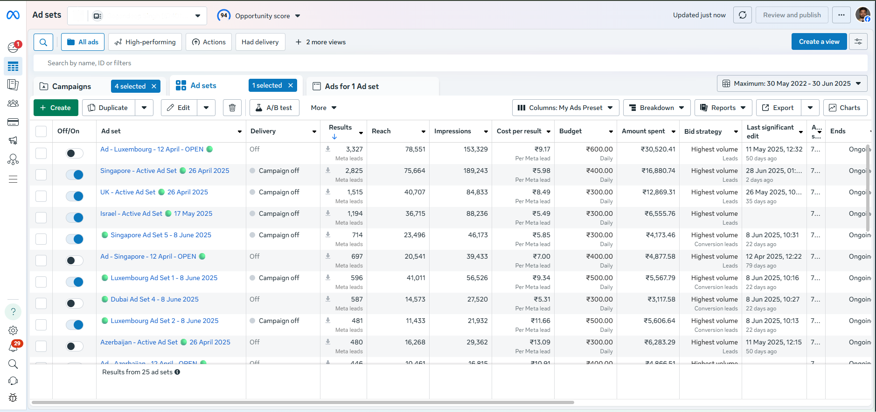Click the green Create button

coord(56,108)
